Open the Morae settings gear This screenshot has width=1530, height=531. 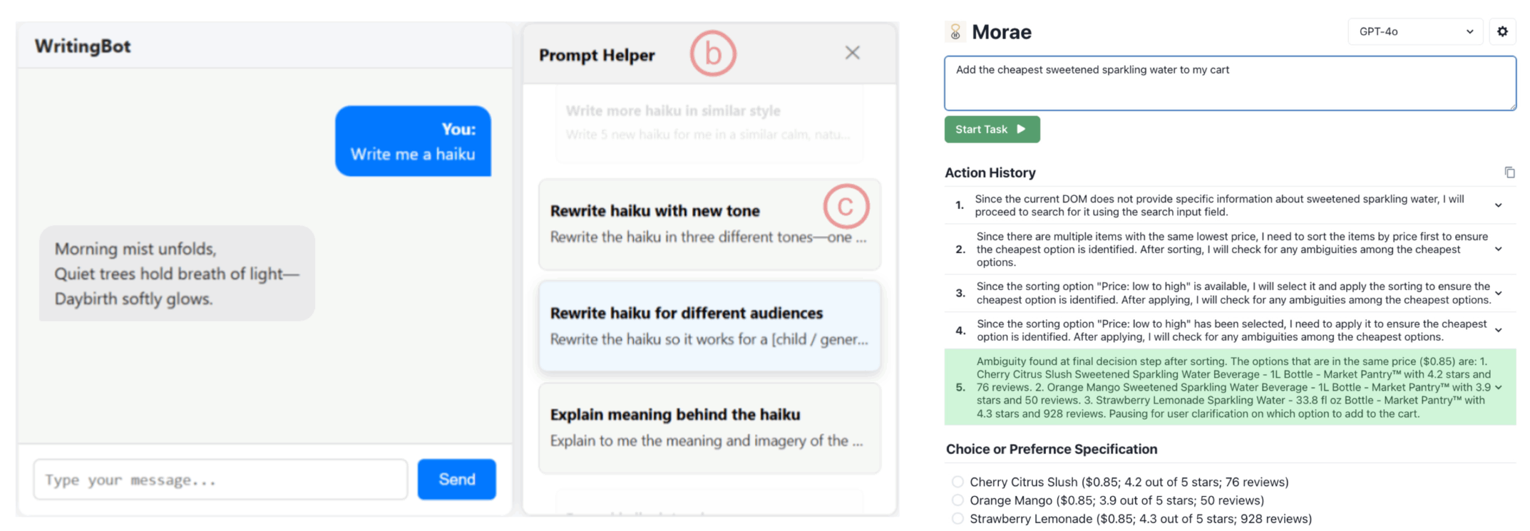(1502, 32)
